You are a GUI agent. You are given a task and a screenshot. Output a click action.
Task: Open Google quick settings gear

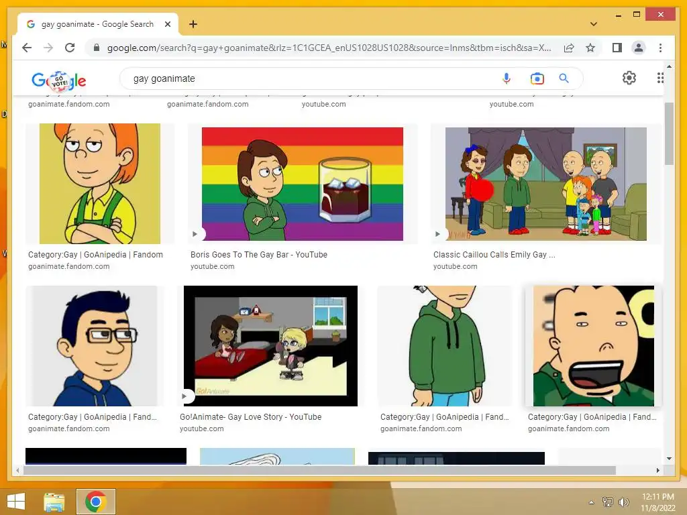[629, 78]
